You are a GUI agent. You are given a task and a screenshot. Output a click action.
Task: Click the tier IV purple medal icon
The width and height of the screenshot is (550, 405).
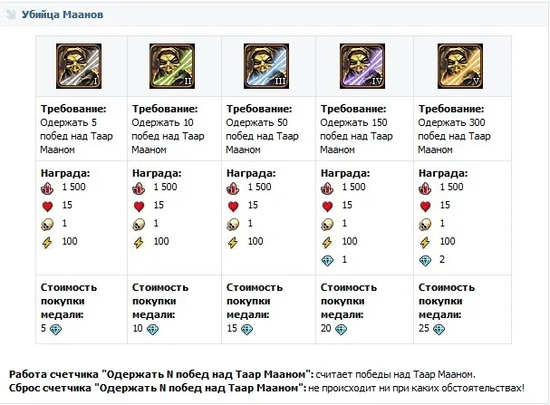coord(360,63)
